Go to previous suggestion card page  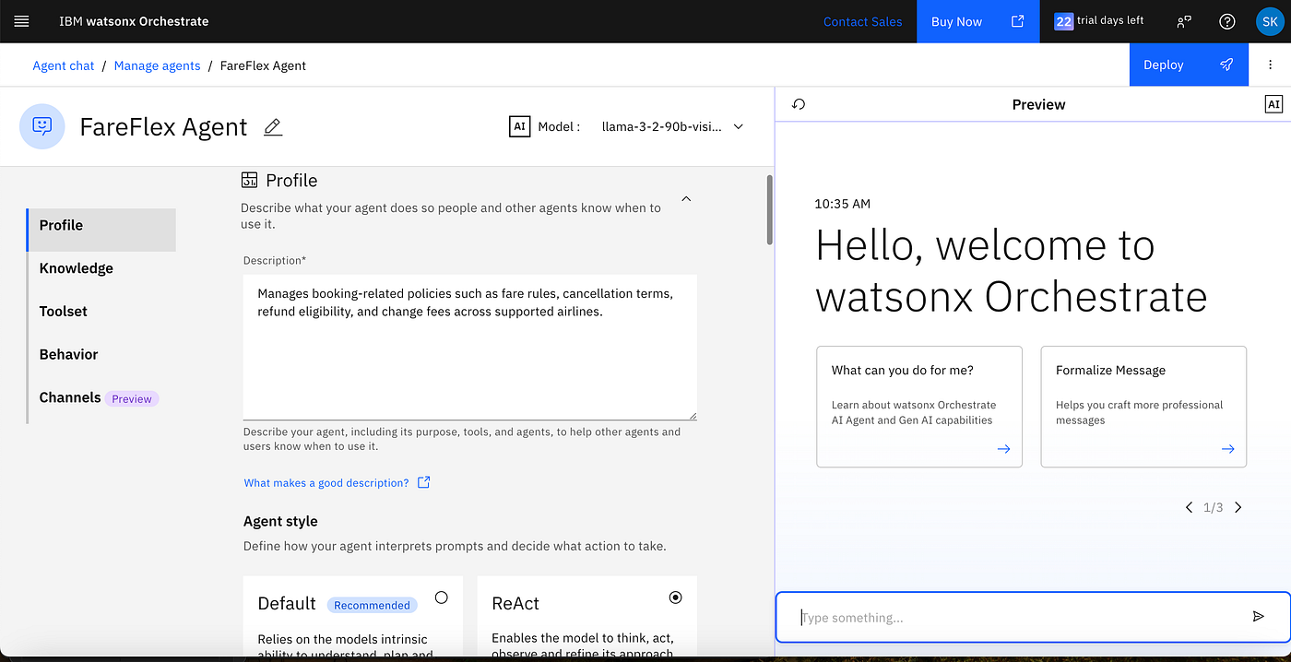click(1189, 507)
